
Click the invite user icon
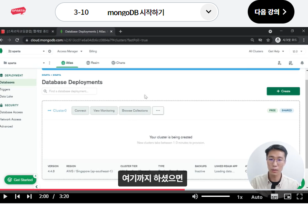click(x=279, y=63)
